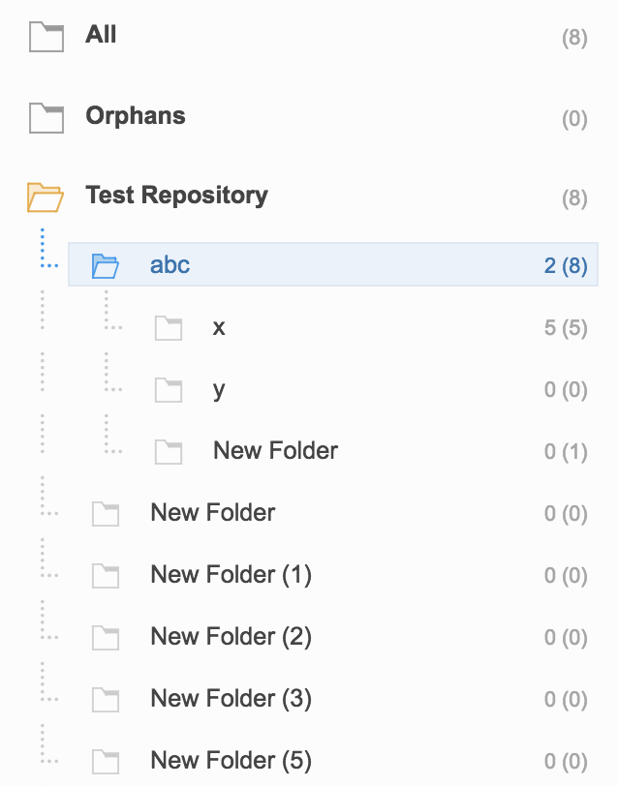This screenshot has width=618, height=786.
Task: Click the Orphans folder icon
Action: point(46,118)
